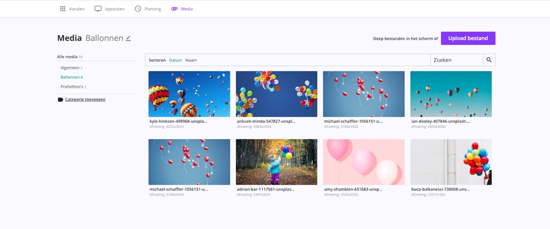The height and width of the screenshot is (229, 550).
Task: Open the Planning tab
Action: coord(152,9)
